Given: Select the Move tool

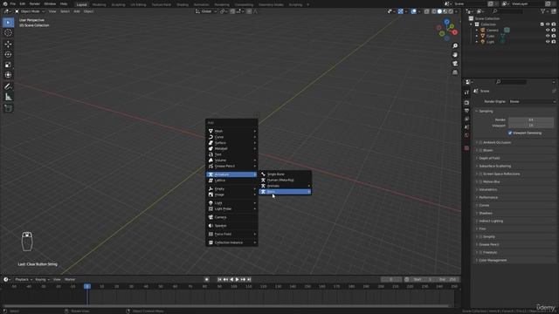Looking at the screenshot, I should (x=8, y=44).
